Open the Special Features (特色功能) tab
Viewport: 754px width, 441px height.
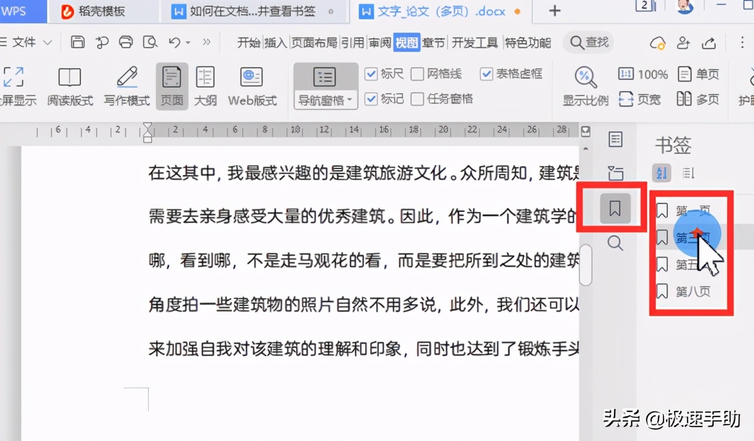(x=528, y=43)
